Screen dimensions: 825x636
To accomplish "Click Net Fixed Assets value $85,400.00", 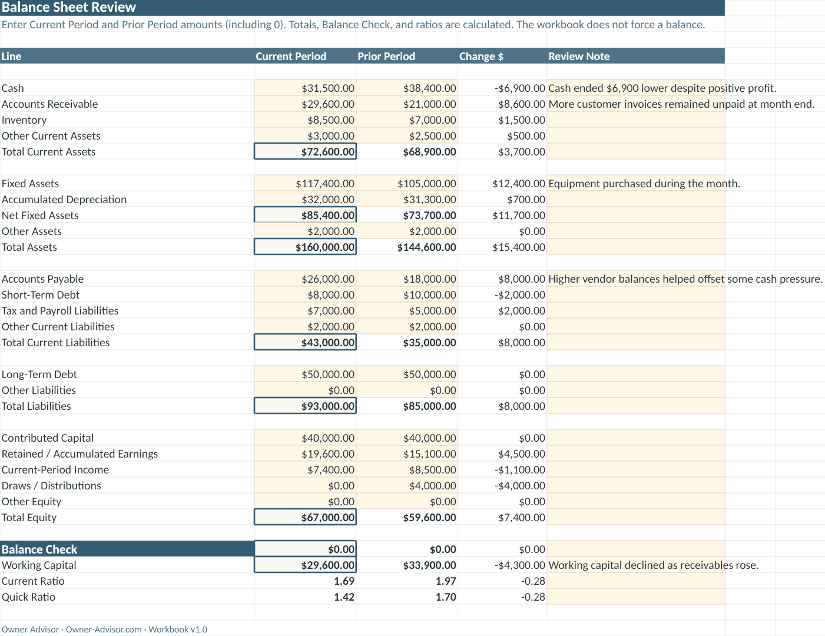I will (x=305, y=215).
